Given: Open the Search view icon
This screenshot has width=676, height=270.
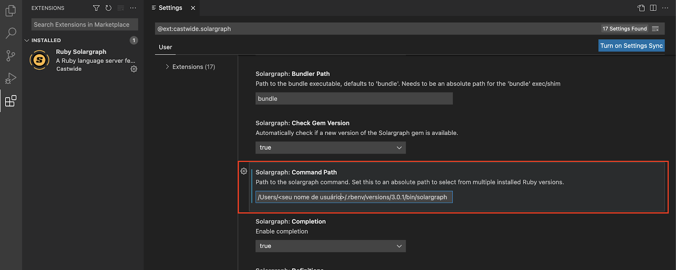Looking at the screenshot, I should coord(11,33).
